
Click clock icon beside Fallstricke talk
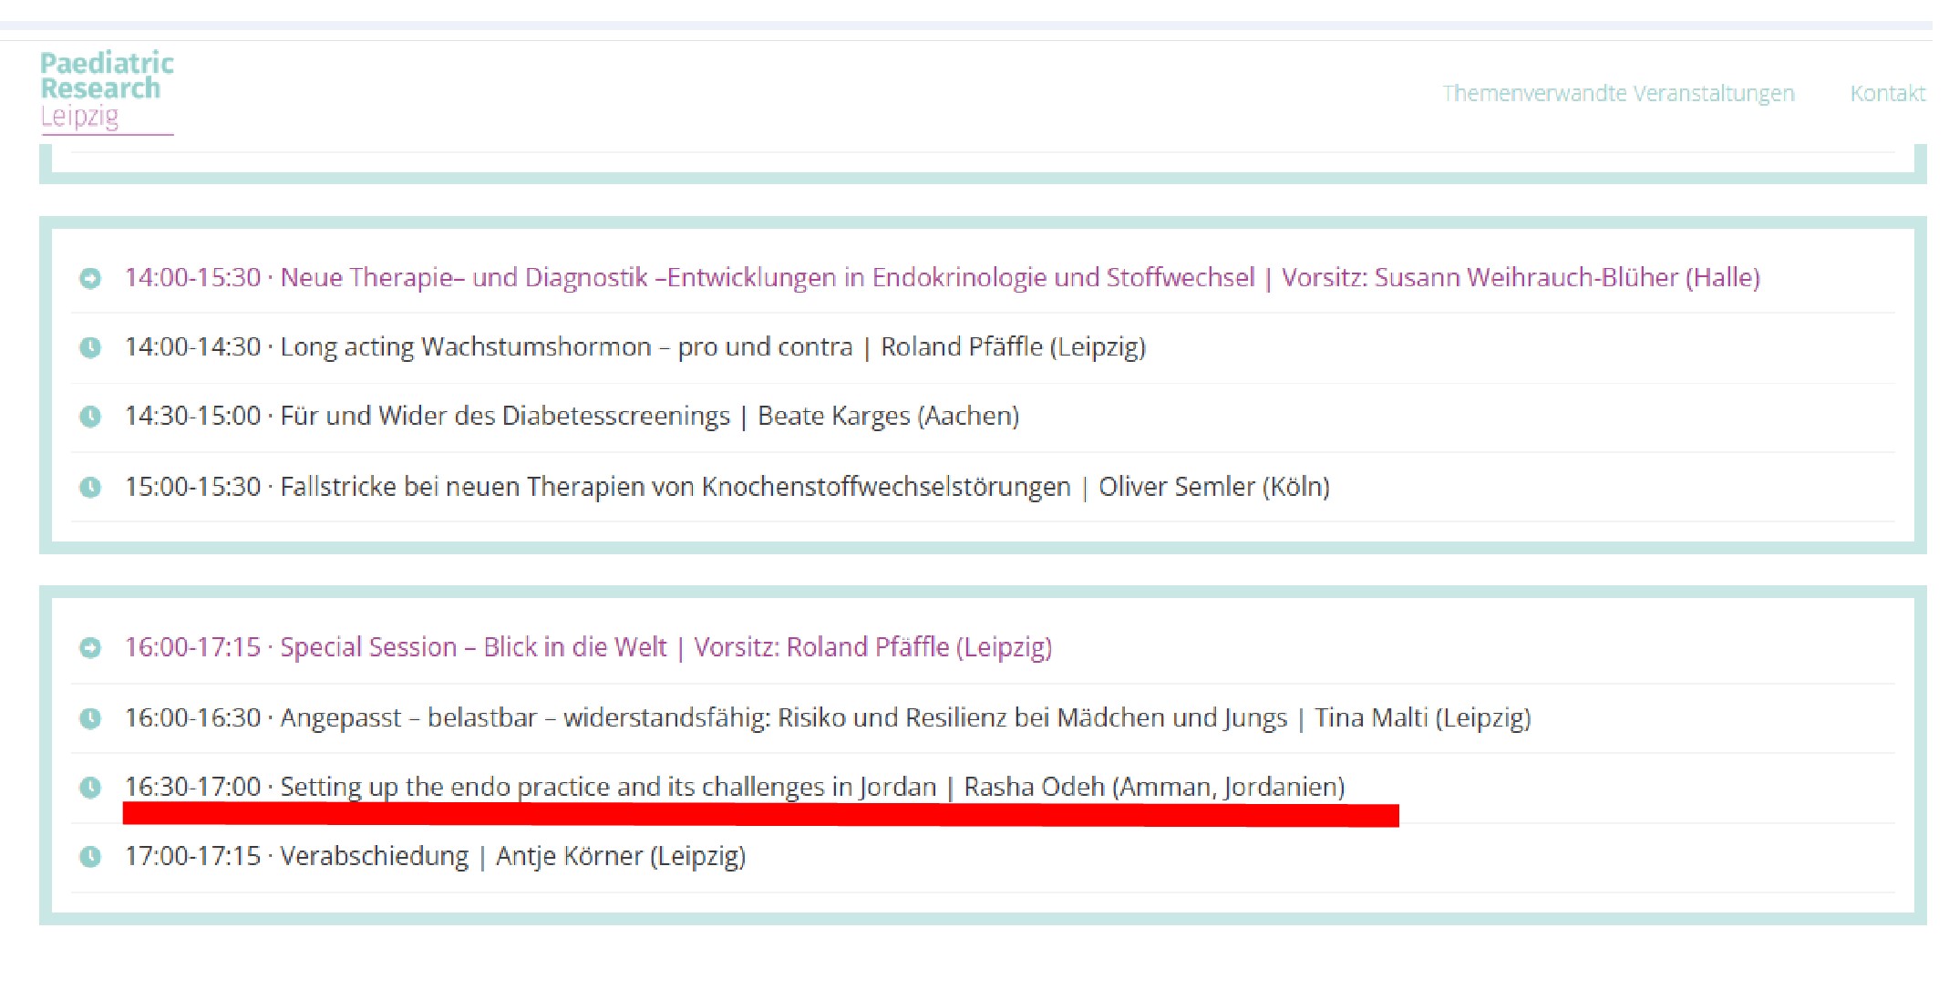(x=90, y=487)
